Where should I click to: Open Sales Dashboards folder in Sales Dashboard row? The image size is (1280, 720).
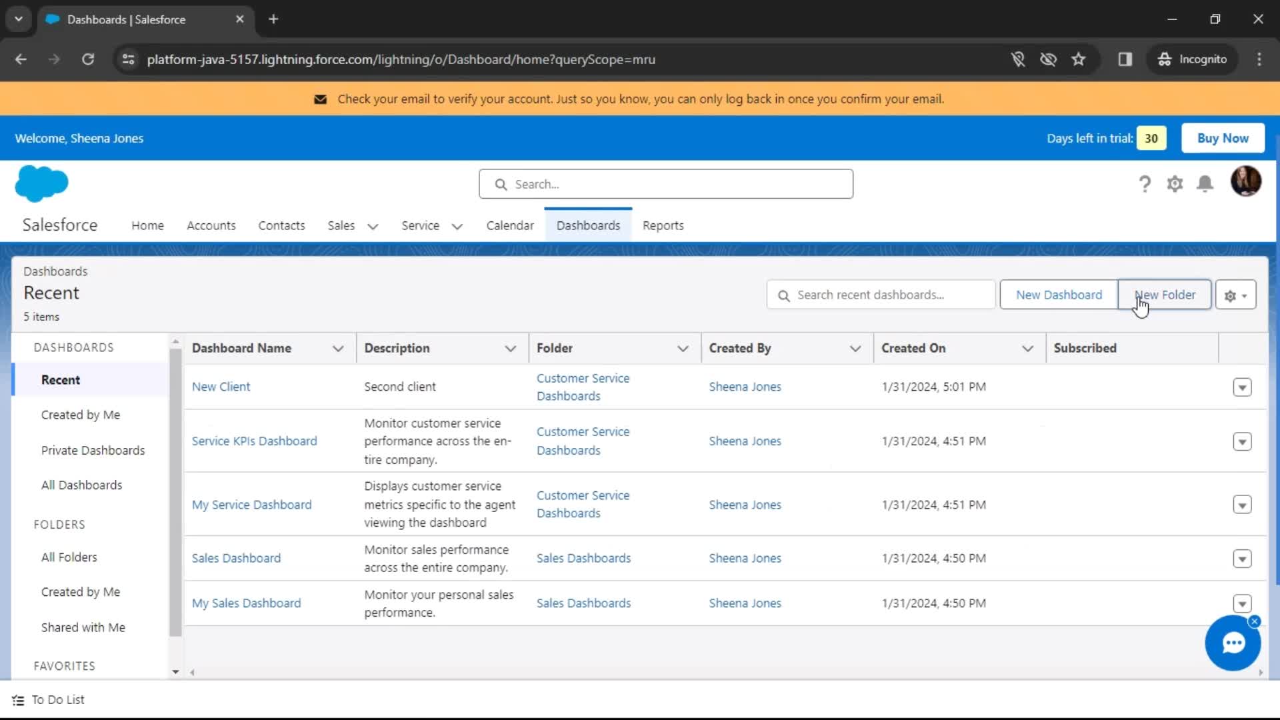(x=583, y=558)
